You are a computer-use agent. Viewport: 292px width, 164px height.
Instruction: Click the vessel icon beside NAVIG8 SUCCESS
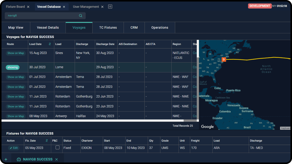click(x=19, y=159)
